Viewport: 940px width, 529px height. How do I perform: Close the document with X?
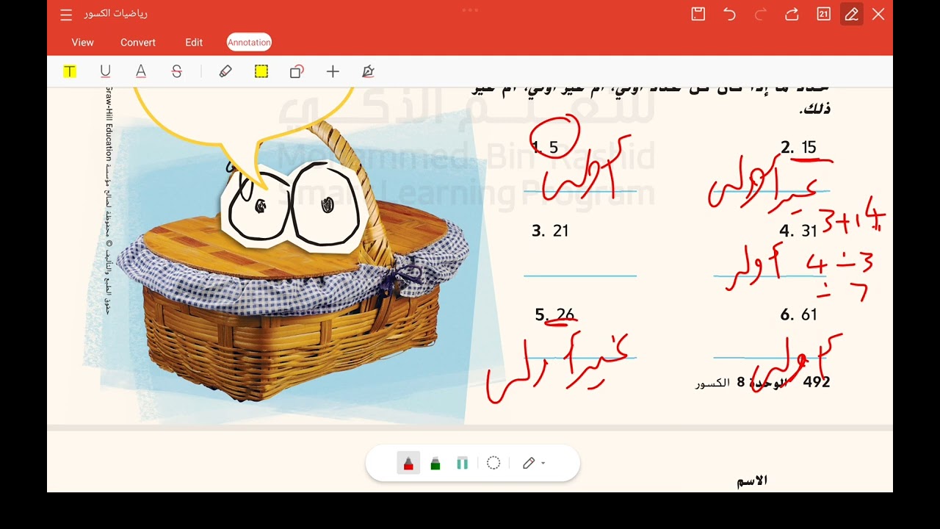(x=878, y=14)
